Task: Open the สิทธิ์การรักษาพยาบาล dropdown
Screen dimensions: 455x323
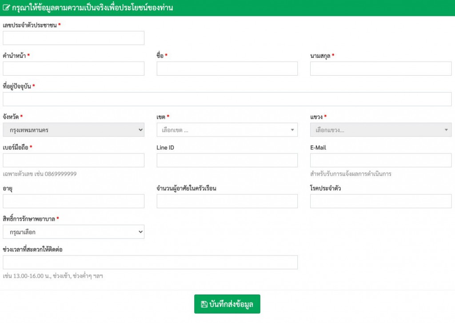Action: (x=73, y=232)
